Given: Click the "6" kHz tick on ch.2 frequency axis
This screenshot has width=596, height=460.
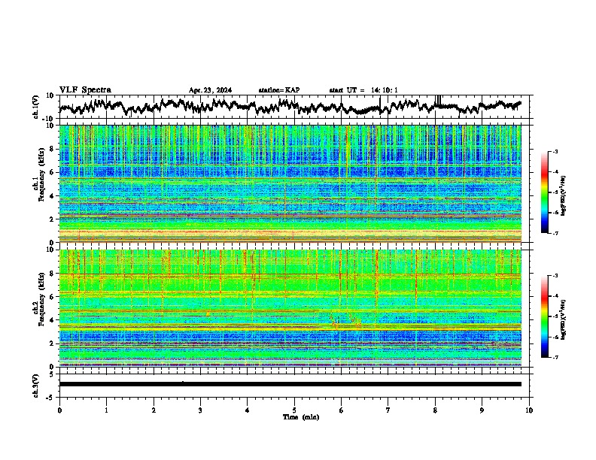Looking at the screenshot, I should pyautogui.click(x=52, y=297).
